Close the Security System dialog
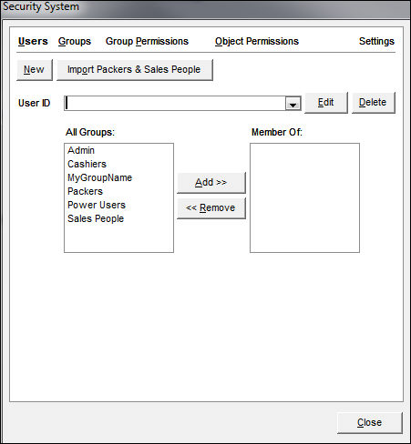411x444 pixels. coord(370,422)
